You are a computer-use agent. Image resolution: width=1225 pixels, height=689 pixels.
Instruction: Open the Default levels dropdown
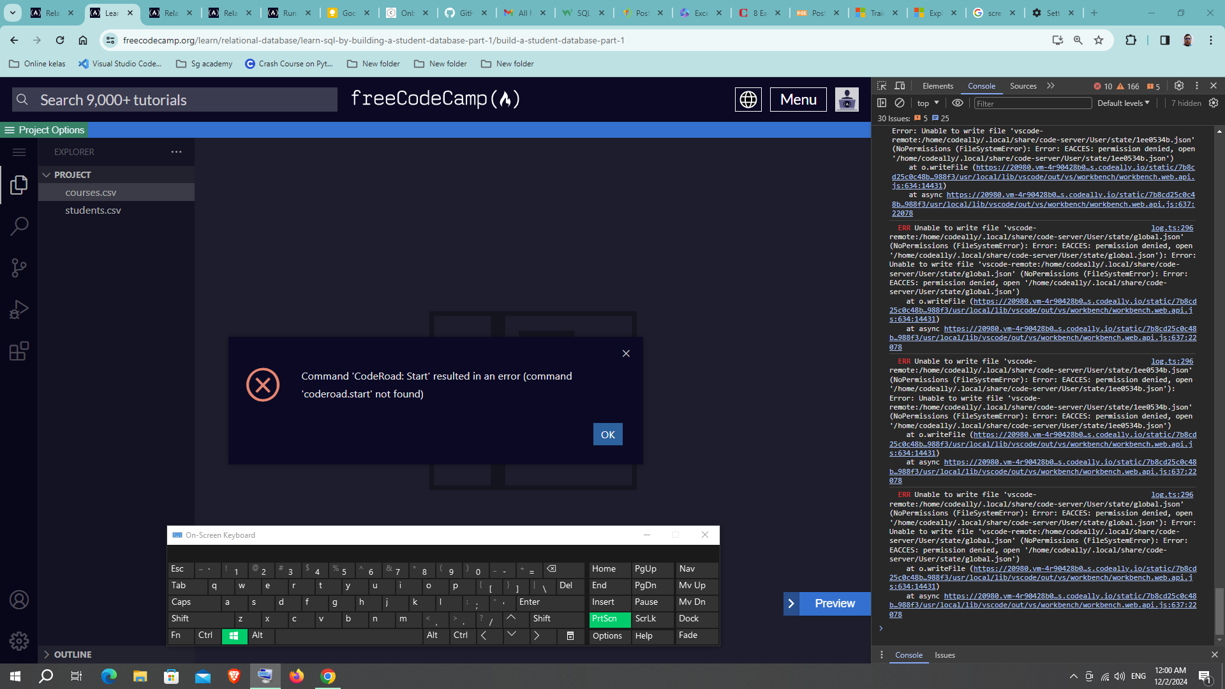tap(1123, 103)
